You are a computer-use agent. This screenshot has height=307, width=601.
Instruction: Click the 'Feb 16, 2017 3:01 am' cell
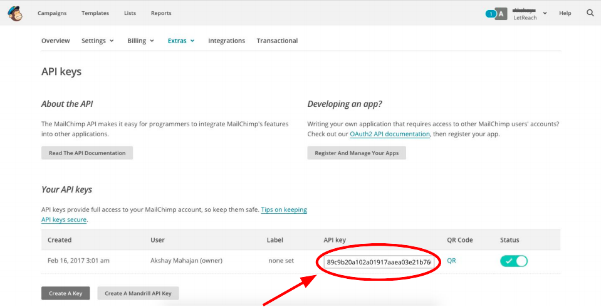click(78, 261)
